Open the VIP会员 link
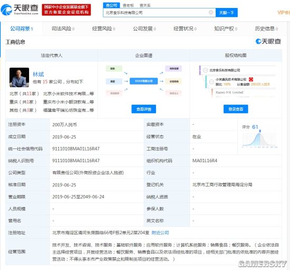Viewport: 290px width, 270px height. 284,12
